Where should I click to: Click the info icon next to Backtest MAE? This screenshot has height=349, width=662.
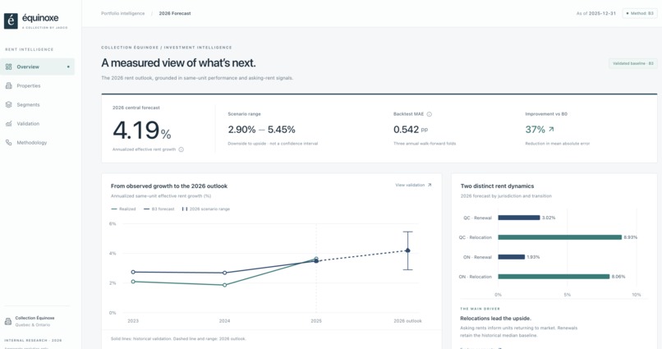[429, 114]
